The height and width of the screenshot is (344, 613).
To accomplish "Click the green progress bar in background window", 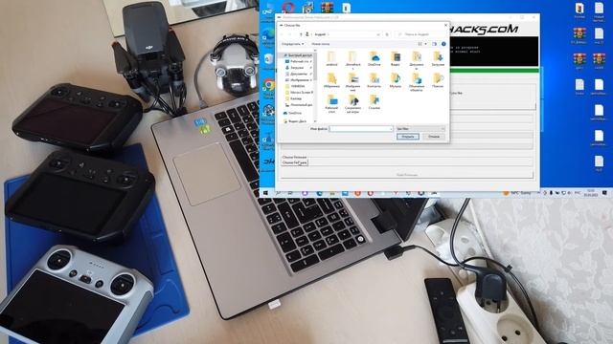I will point(494,70).
